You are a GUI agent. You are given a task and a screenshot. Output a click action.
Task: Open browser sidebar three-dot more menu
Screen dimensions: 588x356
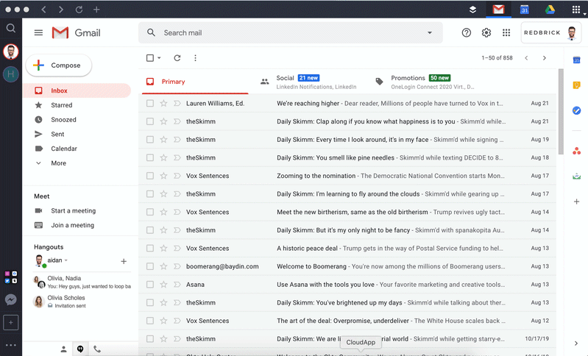click(11, 345)
